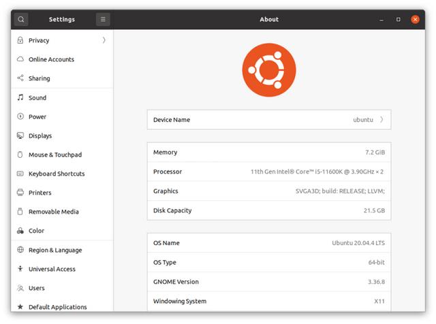Click the Processor row label
This screenshot has width=436, height=324.
(x=168, y=172)
